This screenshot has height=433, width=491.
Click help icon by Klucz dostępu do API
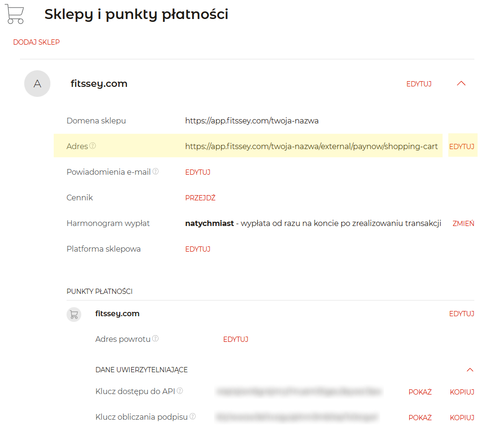tap(180, 391)
